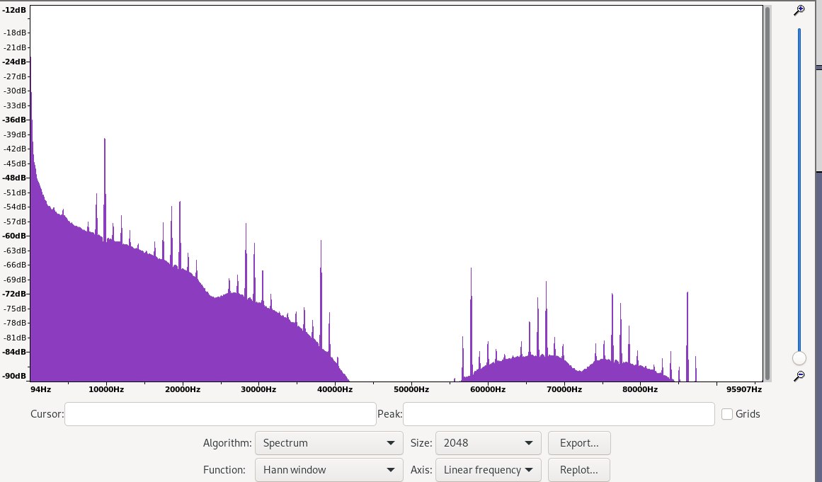Click inside the Cursor readout field

tap(220, 414)
